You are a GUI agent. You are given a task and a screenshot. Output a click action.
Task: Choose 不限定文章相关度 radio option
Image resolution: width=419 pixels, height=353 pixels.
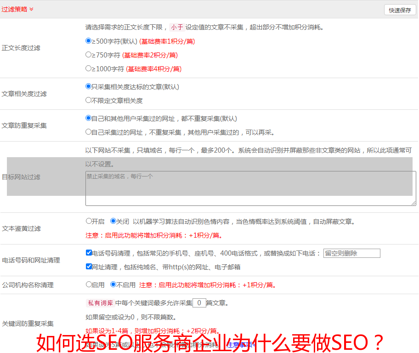tap(89, 100)
